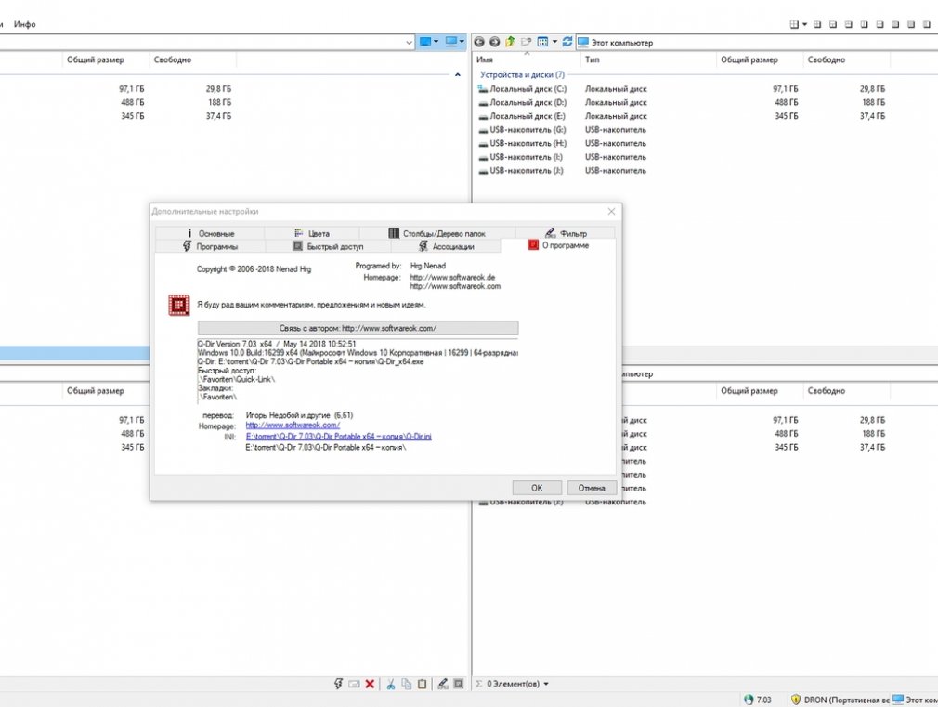
Task: Select the О программе tab
Action: [558, 245]
